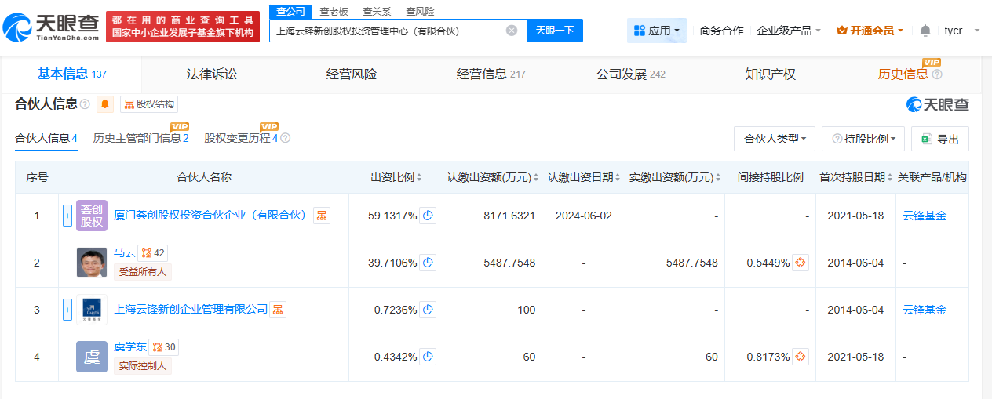Open pie chart icon for 59.1317% share
Viewport: 992px width, 399px height.
[x=428, y=216]
